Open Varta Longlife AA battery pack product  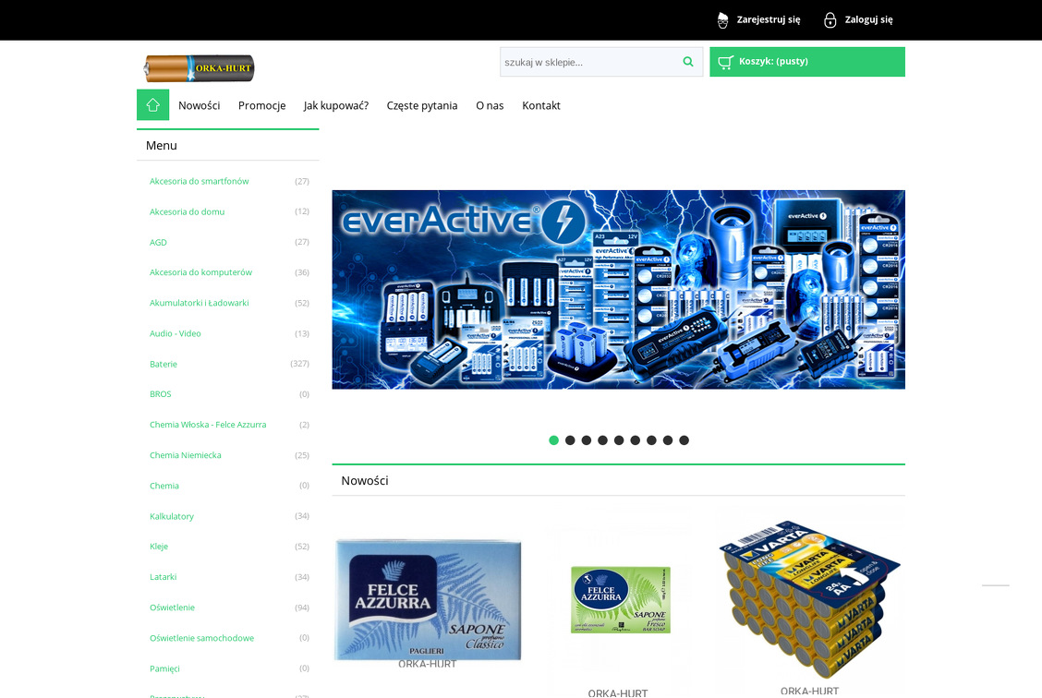(809, 599)
